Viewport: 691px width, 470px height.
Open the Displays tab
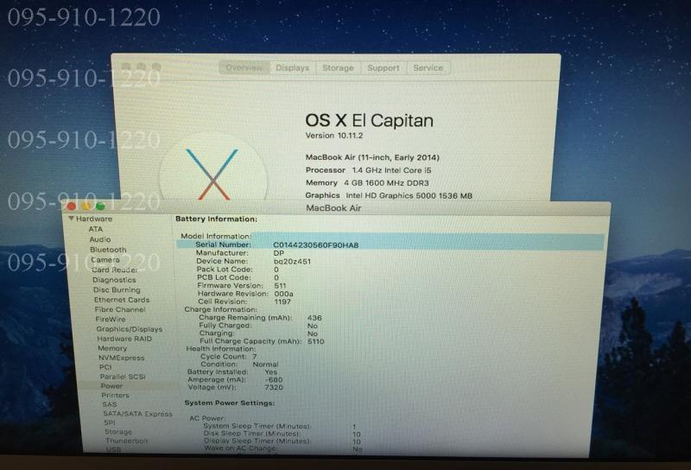coord(292,68)
